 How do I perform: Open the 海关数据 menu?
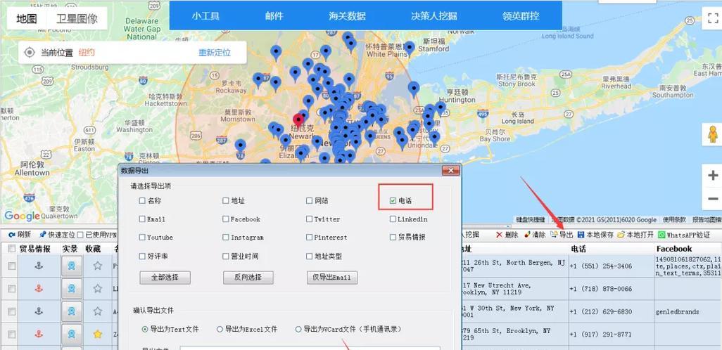pos(347,15)
